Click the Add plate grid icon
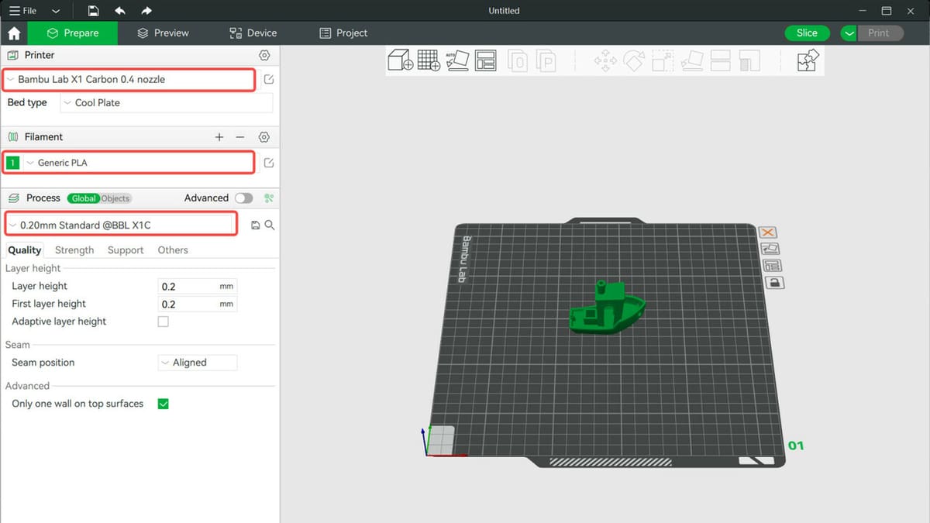Viewport: 930px width, 523px height. click(429, 60)
